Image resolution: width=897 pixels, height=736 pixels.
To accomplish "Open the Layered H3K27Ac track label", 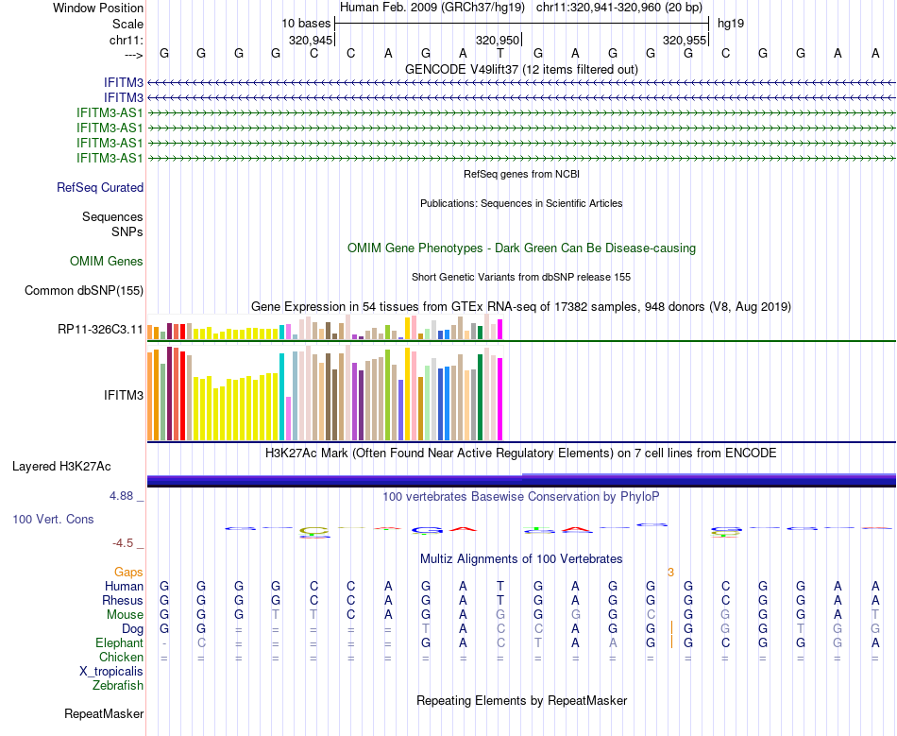I will point(61,467).
